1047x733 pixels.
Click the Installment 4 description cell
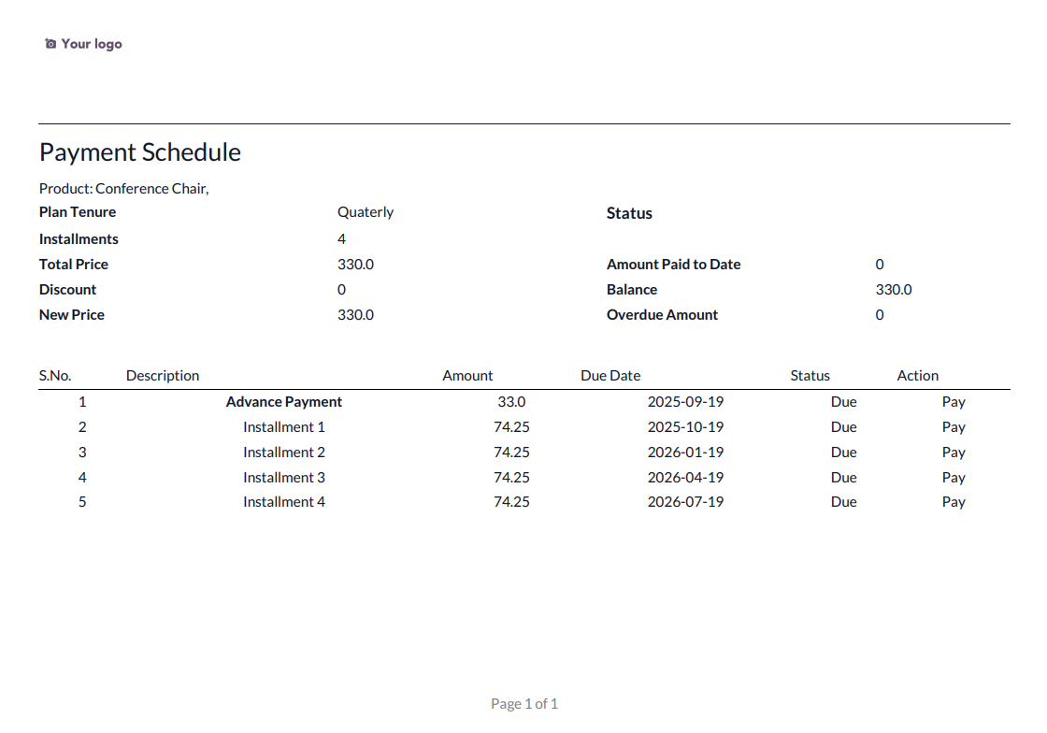coord(284,502)
